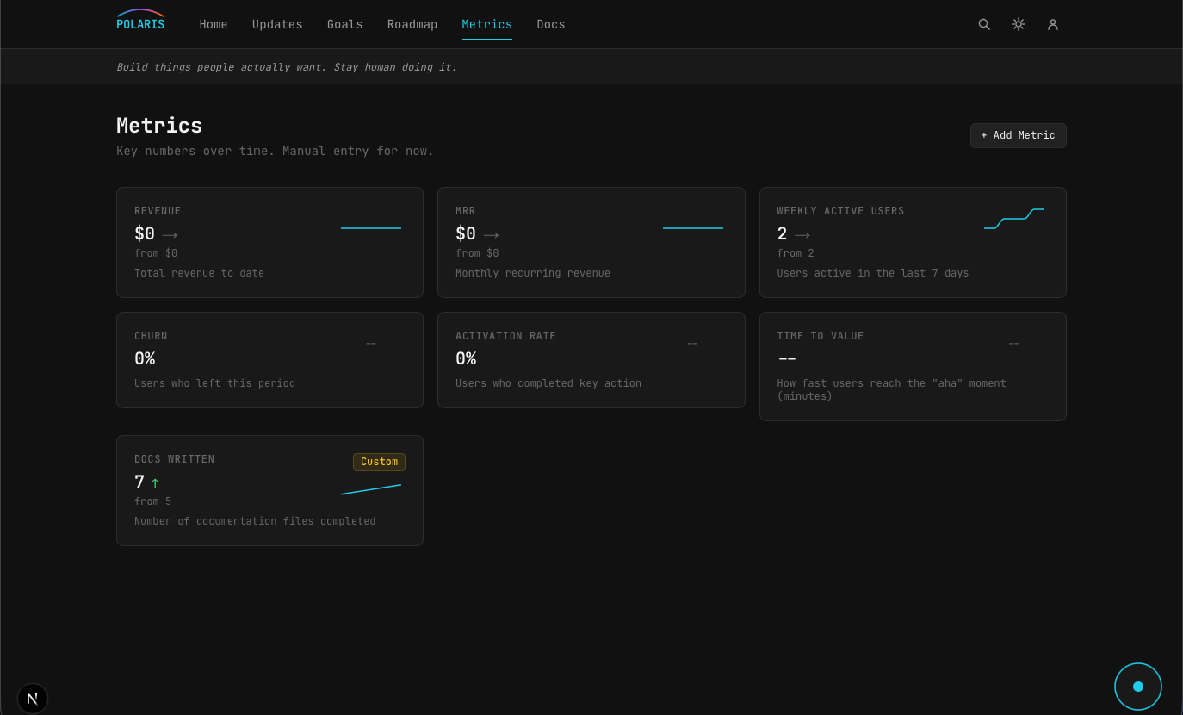Click the 'Build things people actually want' tagline

[x=287, y=67]
